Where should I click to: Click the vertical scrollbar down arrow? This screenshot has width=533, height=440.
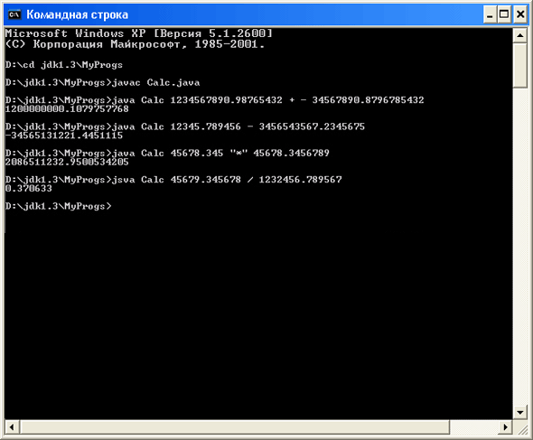pyautogui.click(x=520, y=413)
